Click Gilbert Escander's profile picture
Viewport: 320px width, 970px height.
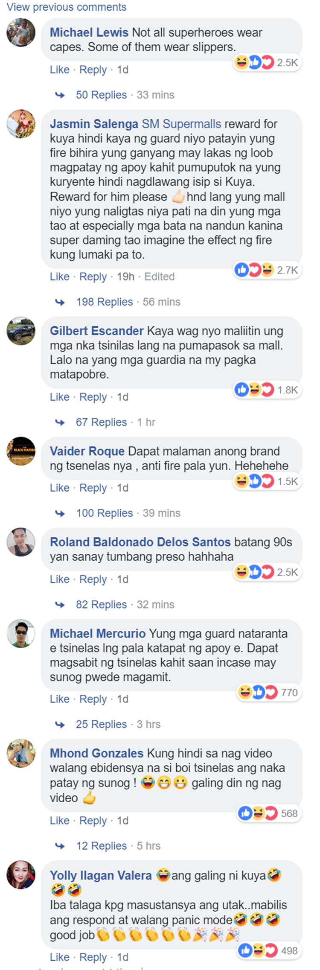pyautogui.click(x=21, y=331)
